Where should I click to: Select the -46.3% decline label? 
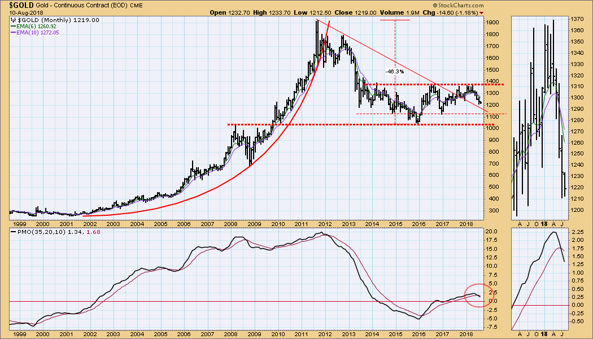[395, 72]
